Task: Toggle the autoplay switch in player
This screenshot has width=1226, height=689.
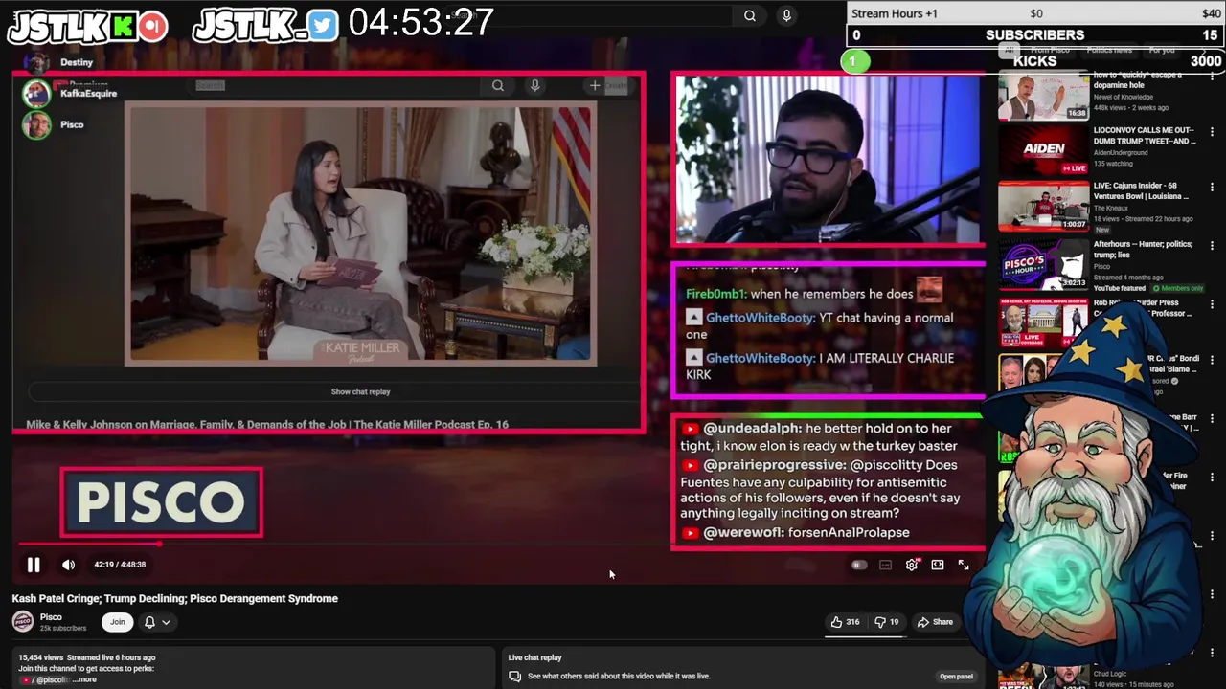Action: tap(859, 565)
